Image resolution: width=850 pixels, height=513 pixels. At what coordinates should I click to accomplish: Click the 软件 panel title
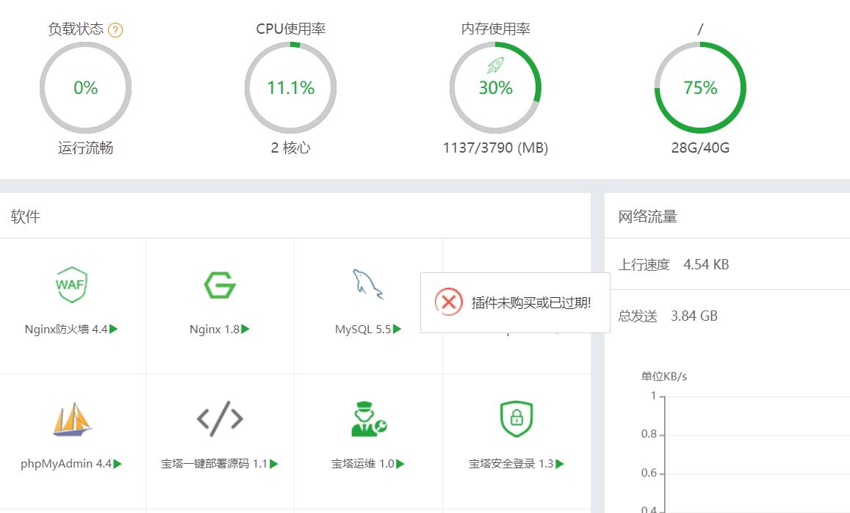pyautogui.click(x=26, y=217)
